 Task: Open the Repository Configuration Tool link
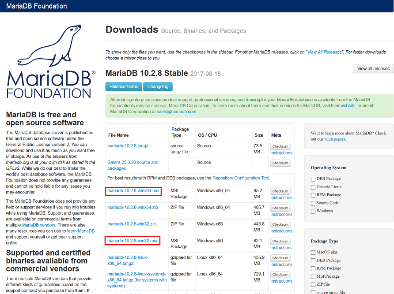241,178
